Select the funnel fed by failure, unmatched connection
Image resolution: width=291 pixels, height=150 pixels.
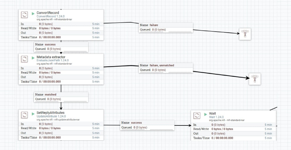(x=255, y=79)
